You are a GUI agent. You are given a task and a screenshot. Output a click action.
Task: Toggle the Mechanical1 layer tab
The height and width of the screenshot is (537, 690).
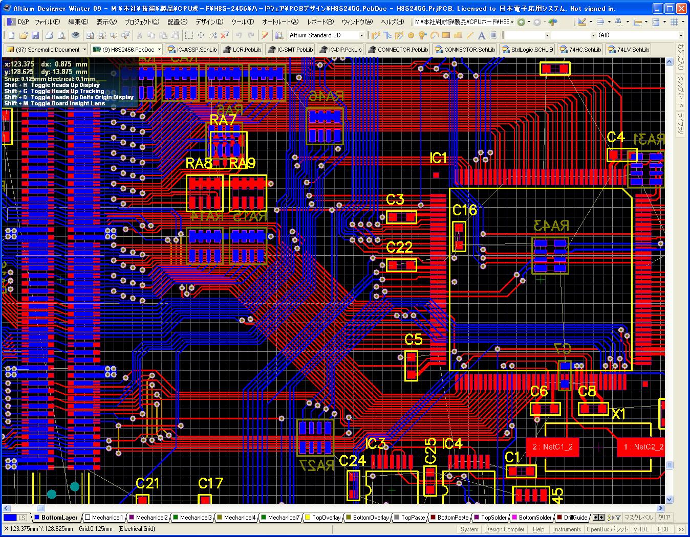[x=104, y=518]
